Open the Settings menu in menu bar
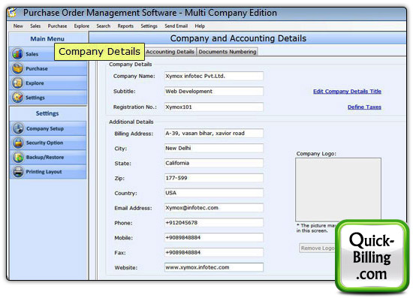The height and width of the screenshot is (298, 413). click(149, 26)
